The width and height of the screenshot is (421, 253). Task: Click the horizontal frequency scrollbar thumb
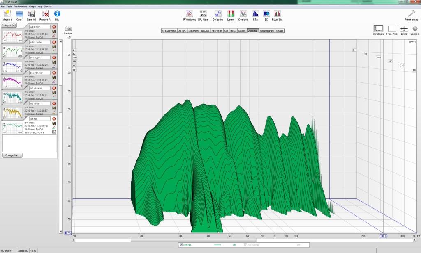pos(193,240)
